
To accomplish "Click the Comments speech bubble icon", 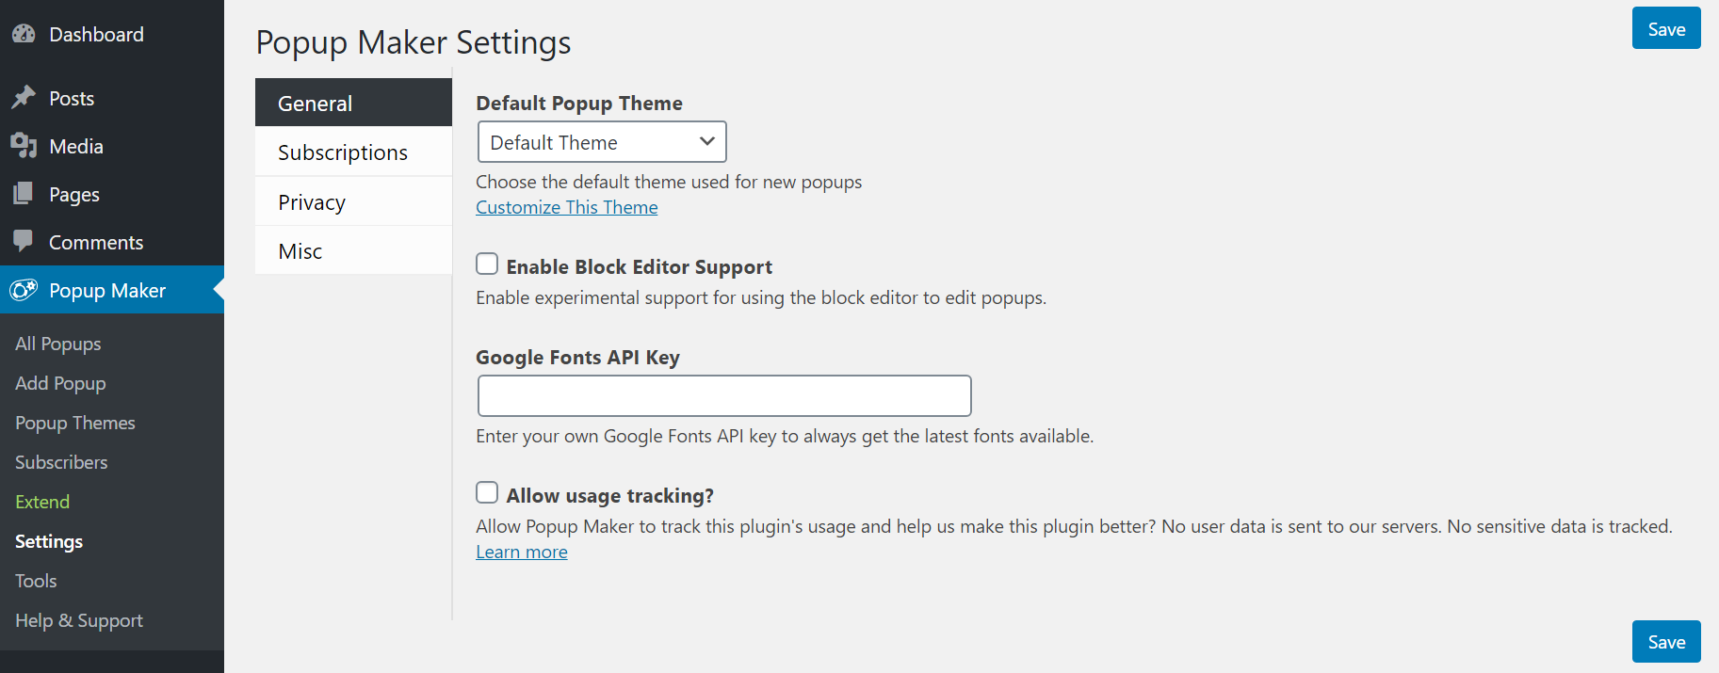I will tap(24, 242).
